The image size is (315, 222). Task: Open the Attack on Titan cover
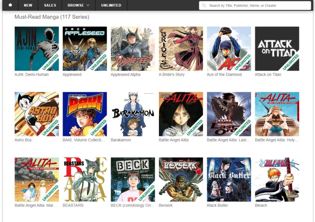point(277,48)
